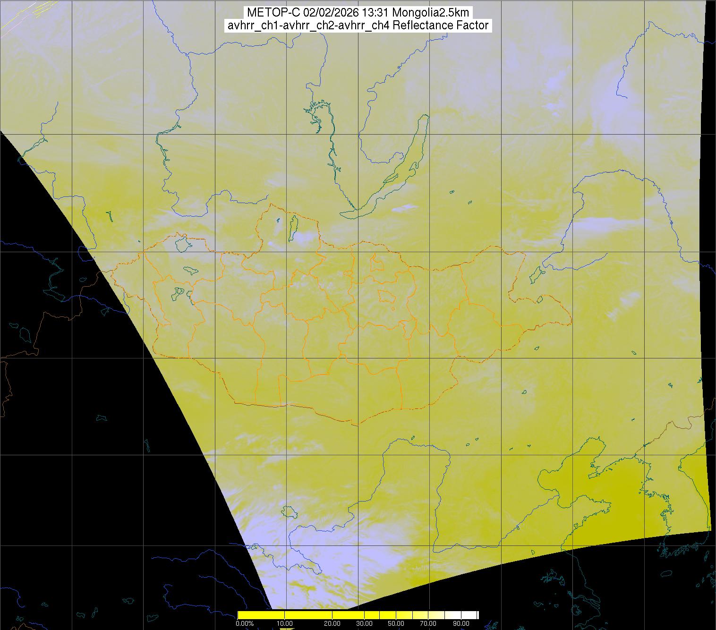This screenshot has height=630, width=716.
Task: Click the long green reservoir outline west of Baikal
Action: tap(332, 137)
